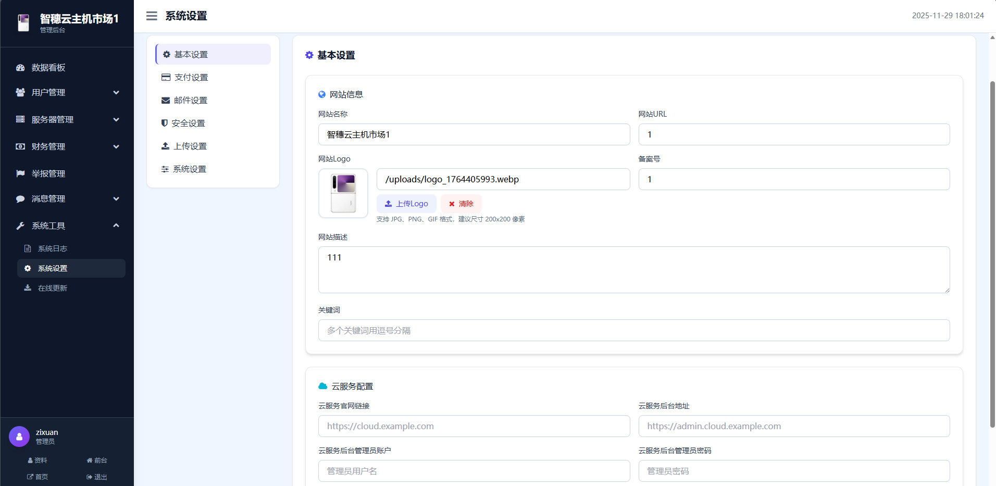Expand the 用户管理 menu chevron

coord(116,93)
